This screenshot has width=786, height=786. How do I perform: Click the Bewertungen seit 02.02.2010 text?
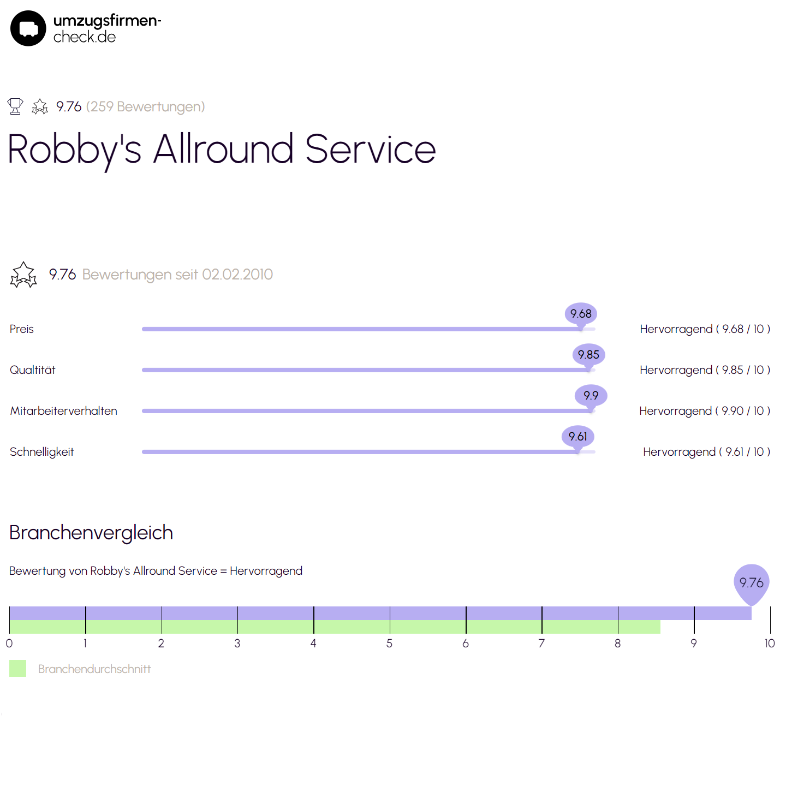(x=177, y=275)
